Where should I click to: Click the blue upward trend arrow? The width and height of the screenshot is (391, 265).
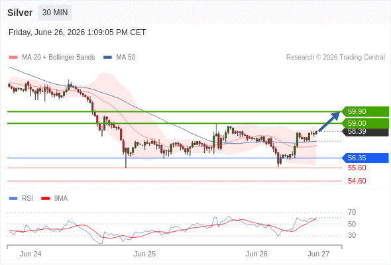coord(329,121)
